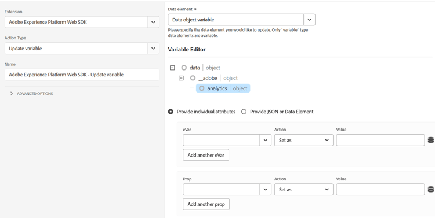Click data element icon beside eVar Value
The height and width of the screenshot is (218, 435).
click(430, 140)
